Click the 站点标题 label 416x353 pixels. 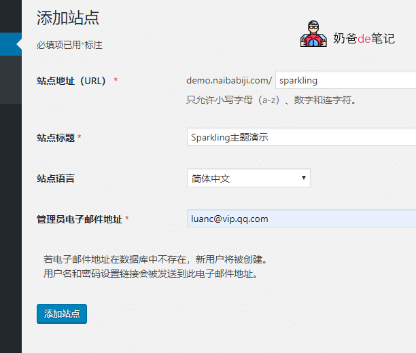click(x=56, y=138)
